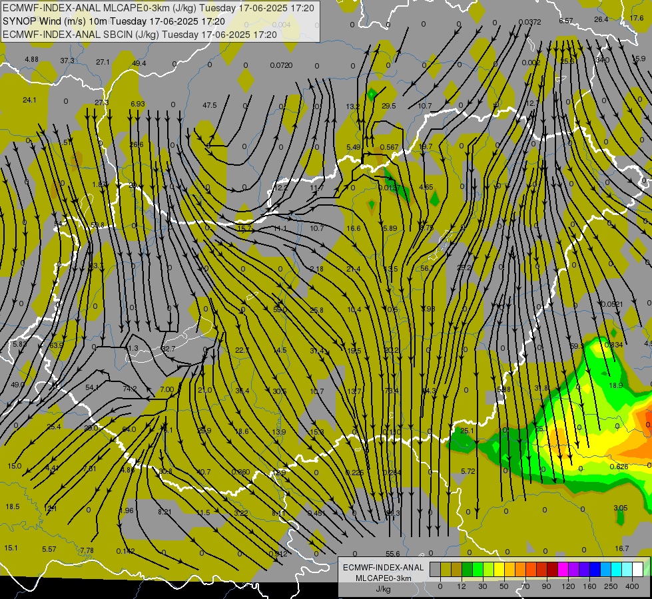Click the legend tick value '160'
This screenshot has height=599, width=652.
tap(589, 586)
